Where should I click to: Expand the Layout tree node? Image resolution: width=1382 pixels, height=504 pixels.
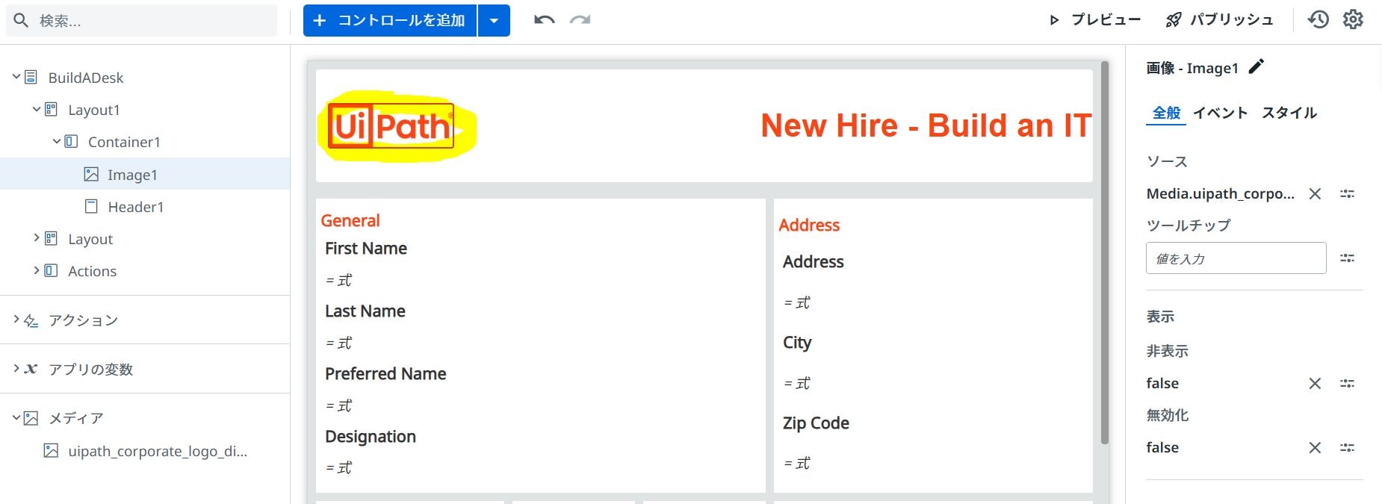pyautogui.click(x=37, y=238)
